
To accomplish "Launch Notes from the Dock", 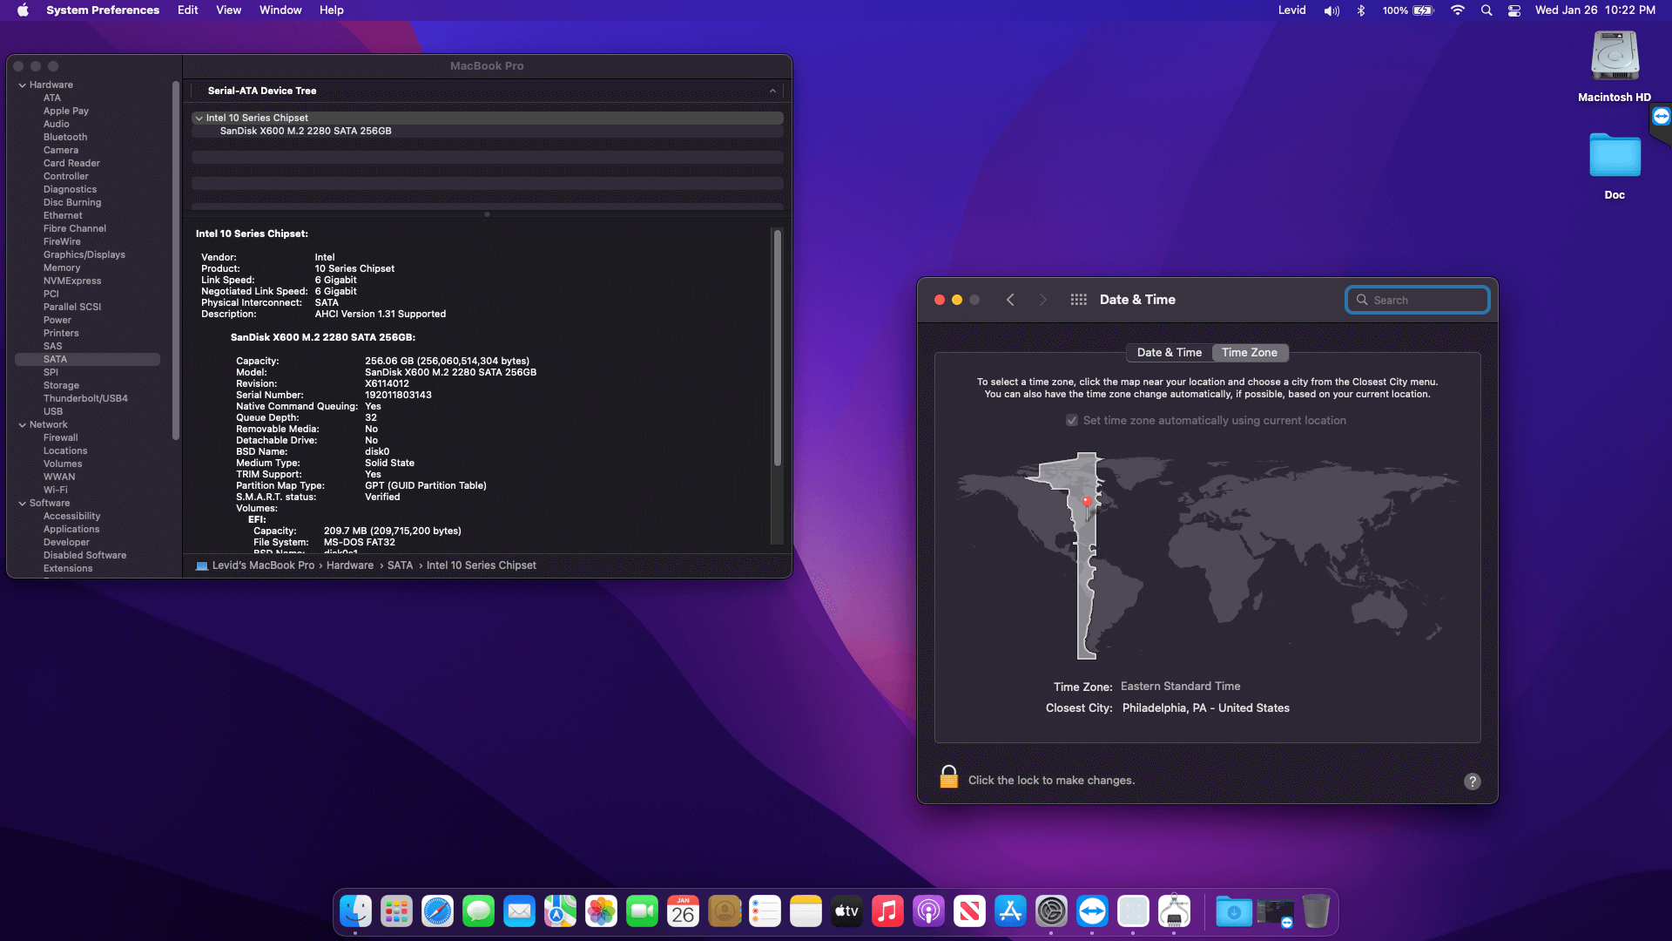I will pos(806,911).
